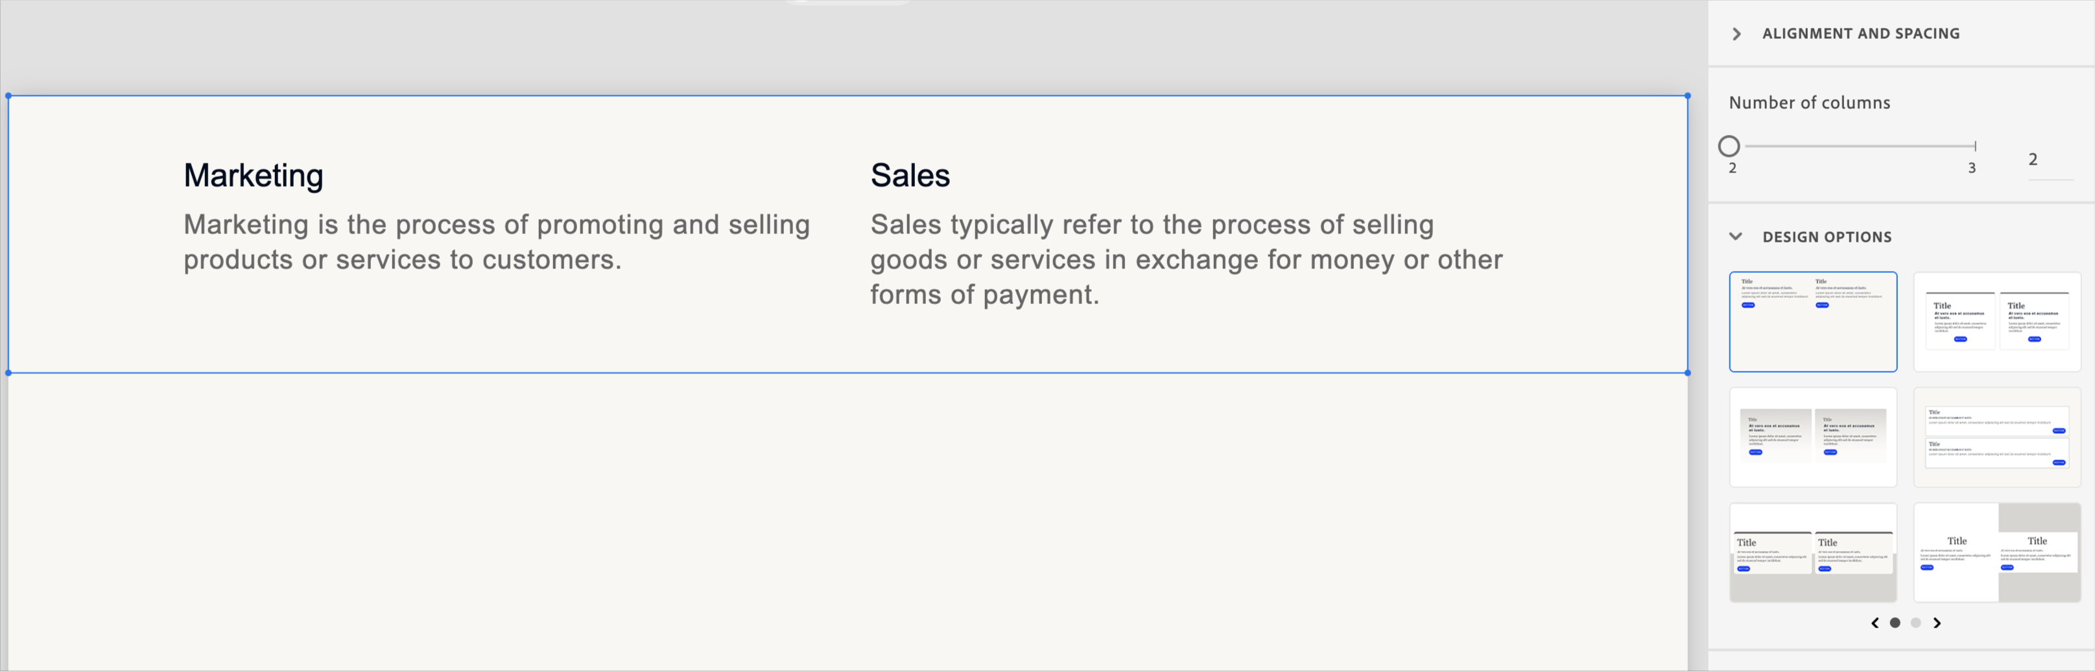The width and height of the screenshot is (2095, 671).
Task: Click the second pagination dot under design options
Action: click(x=1915, y=622)
